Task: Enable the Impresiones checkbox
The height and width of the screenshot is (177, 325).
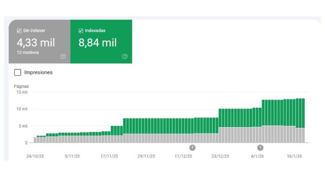Action: point(18,72)
